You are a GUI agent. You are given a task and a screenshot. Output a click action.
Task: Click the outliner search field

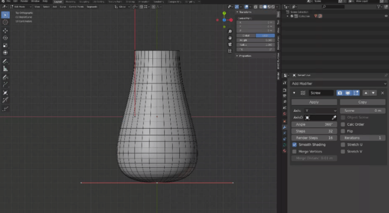point(333,7)
